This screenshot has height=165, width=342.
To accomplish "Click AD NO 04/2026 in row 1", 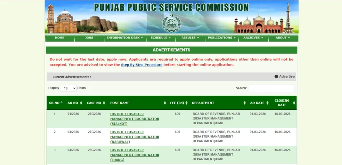I will coord(73,114).
